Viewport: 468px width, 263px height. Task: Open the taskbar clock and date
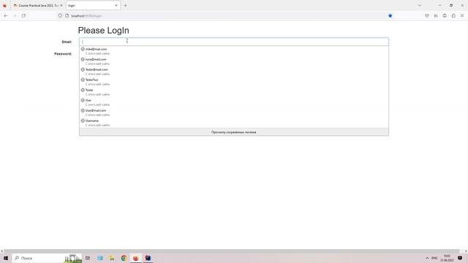(447, 258)
